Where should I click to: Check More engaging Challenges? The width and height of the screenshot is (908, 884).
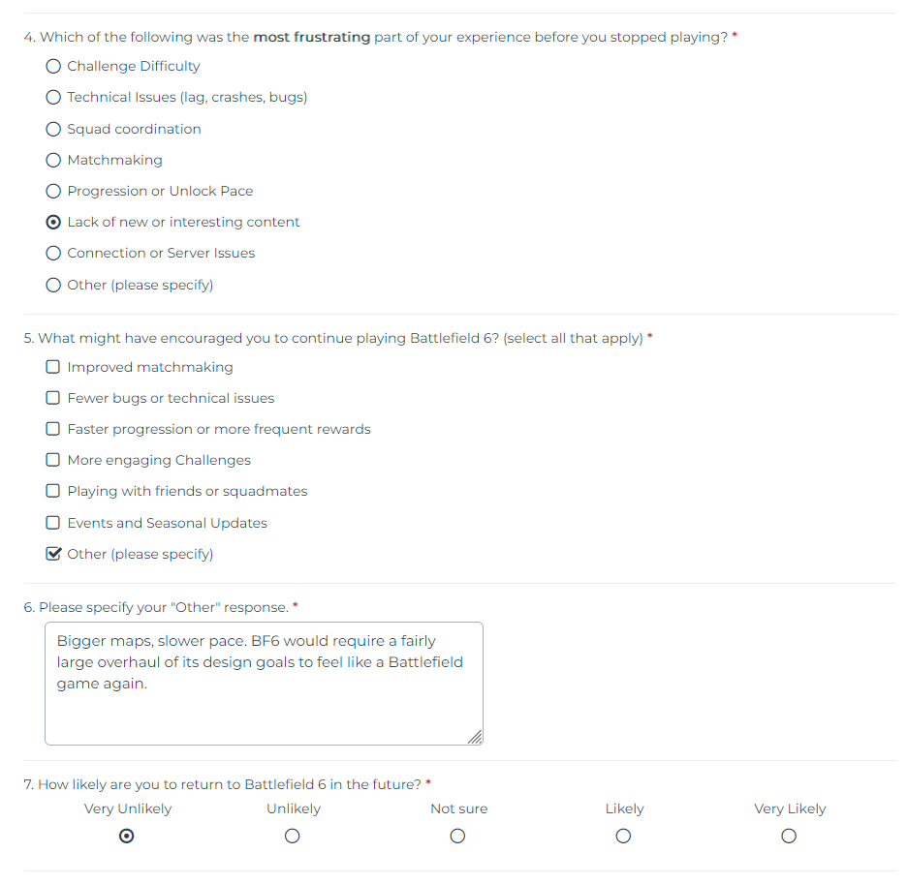[53, 460]
